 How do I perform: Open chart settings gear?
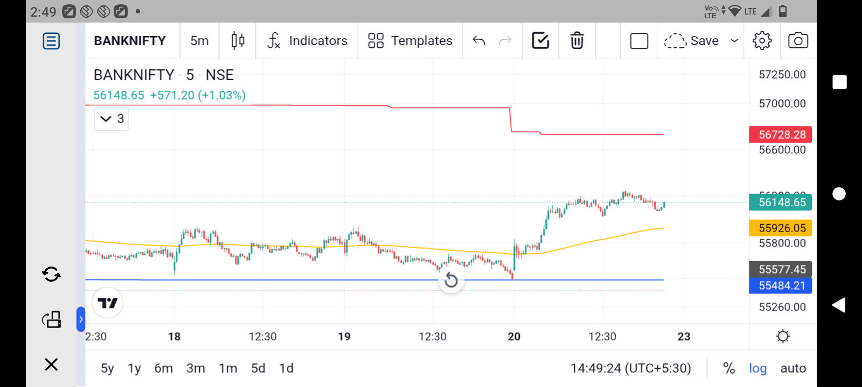tap(762, 41)
